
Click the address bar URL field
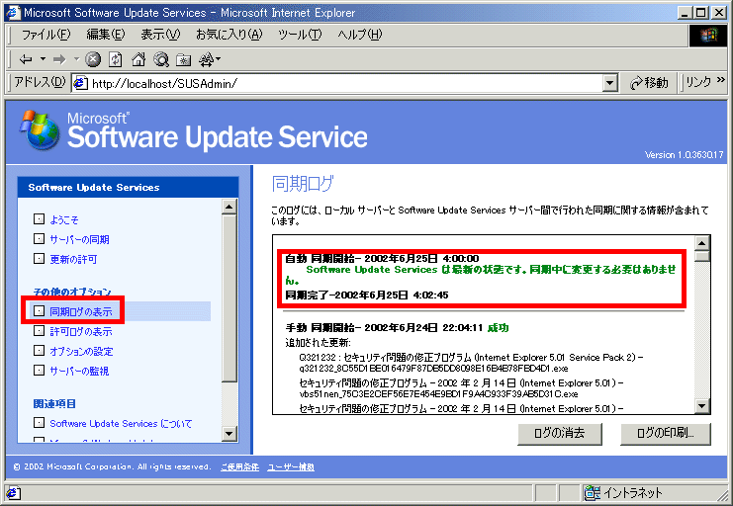tap(346, 84)
